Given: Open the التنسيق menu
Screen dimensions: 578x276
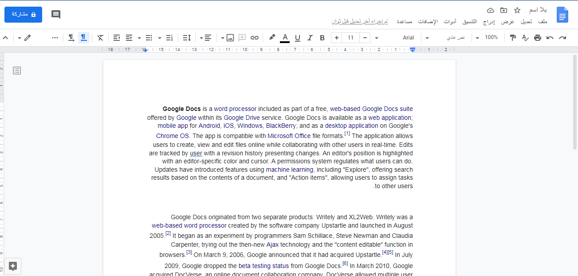Looking at the screenshot, I should click(x=470, y=21).
